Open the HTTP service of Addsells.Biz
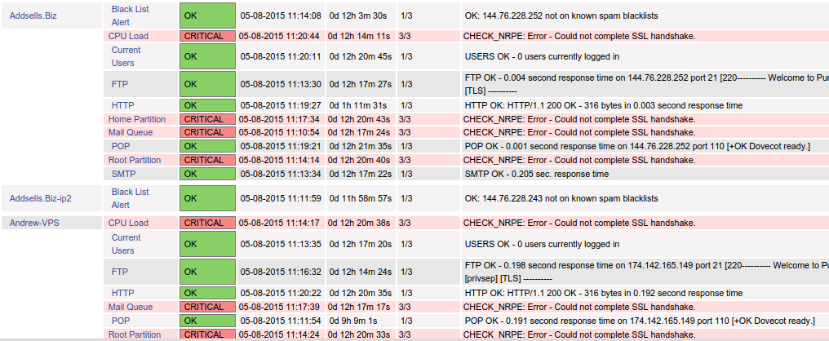829x341 pixels. coord(122,105)
